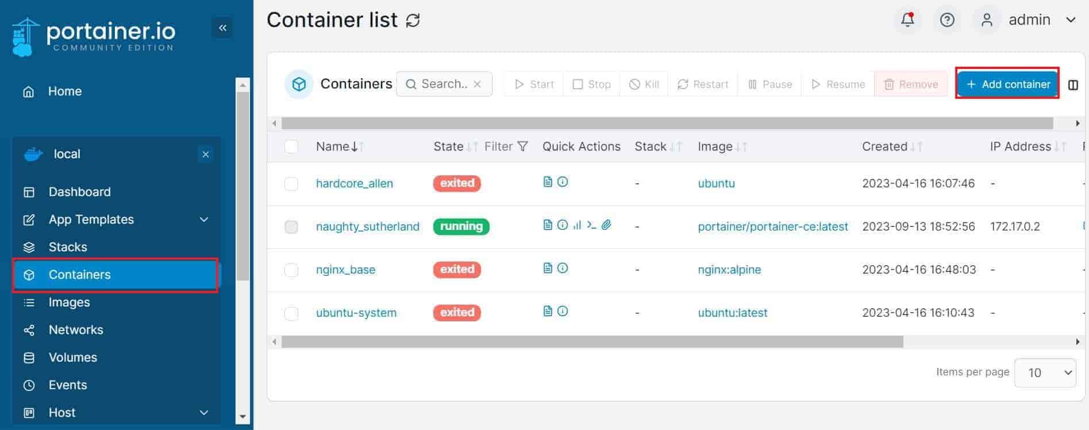Click the Add container button
The height and width of the screenshot is (430, 1089).
coord(1007,84)
